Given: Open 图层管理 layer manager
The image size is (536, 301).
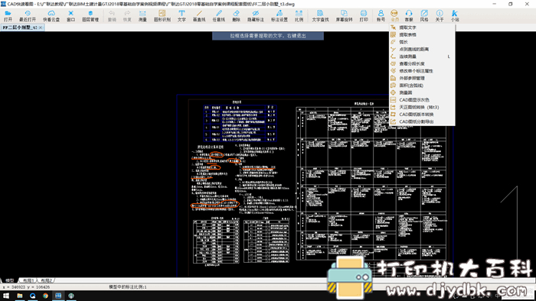Looking at the screenshot, I should click(90, 16).
